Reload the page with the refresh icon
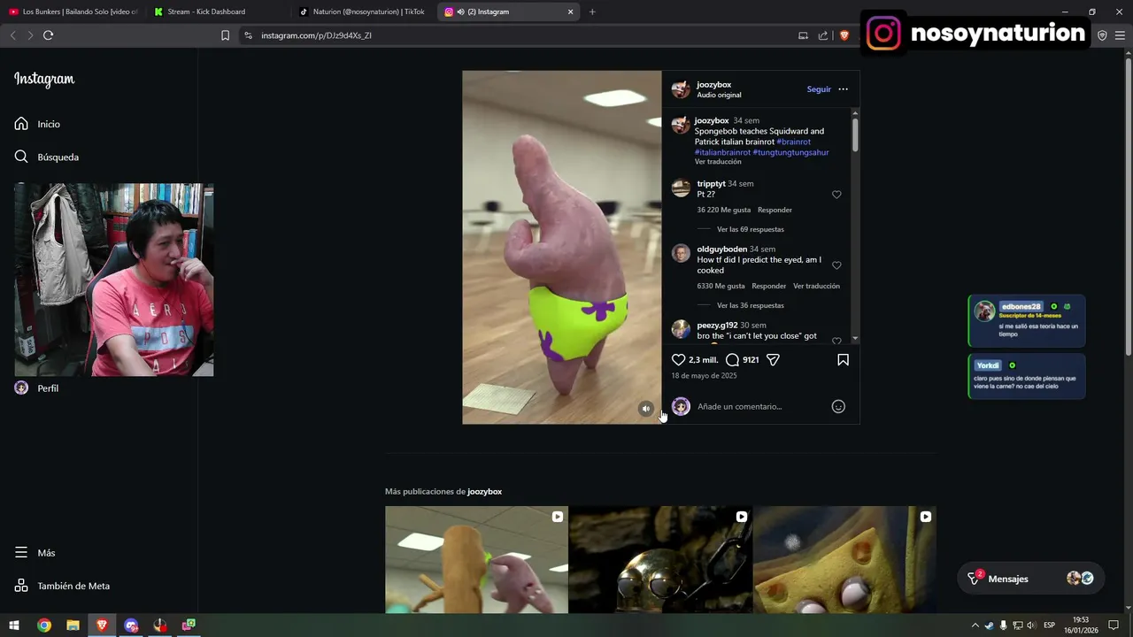 click(48, 35)
